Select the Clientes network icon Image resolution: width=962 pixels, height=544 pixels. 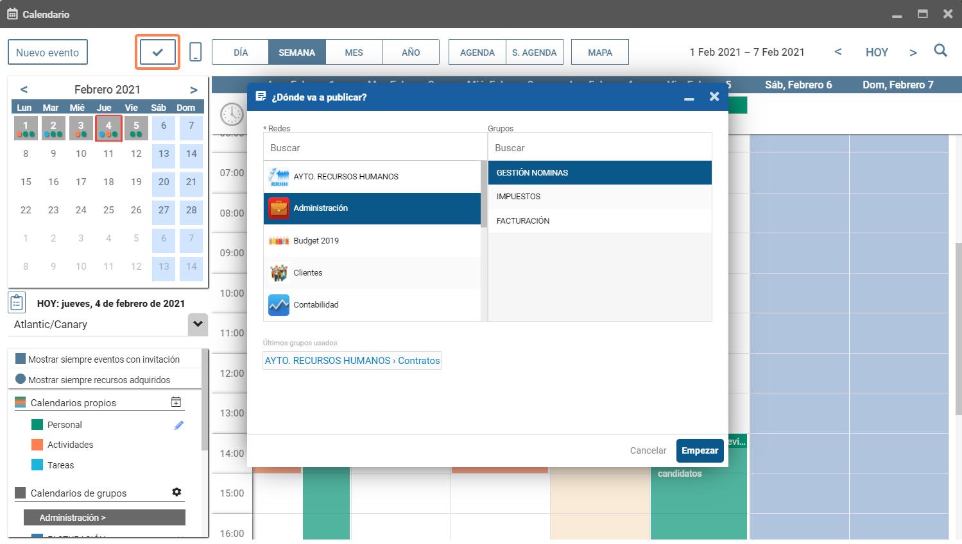tap(279, 273)
